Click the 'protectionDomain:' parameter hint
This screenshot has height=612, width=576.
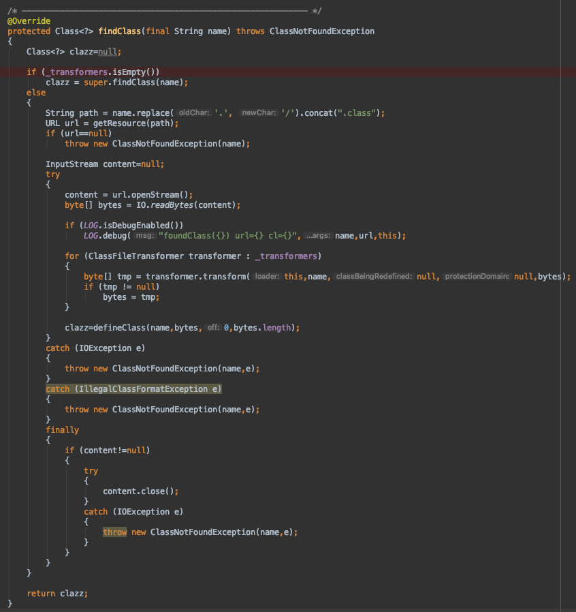[477, 276]
